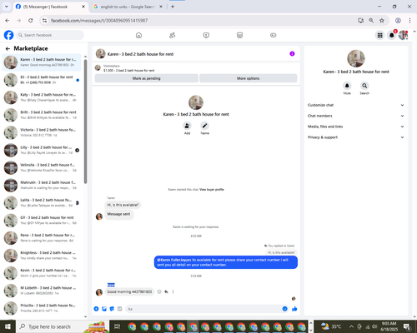This screenshot has width=417, height=333.
Task: Show hidden system tray icons
Action: [x=351, y=326]
